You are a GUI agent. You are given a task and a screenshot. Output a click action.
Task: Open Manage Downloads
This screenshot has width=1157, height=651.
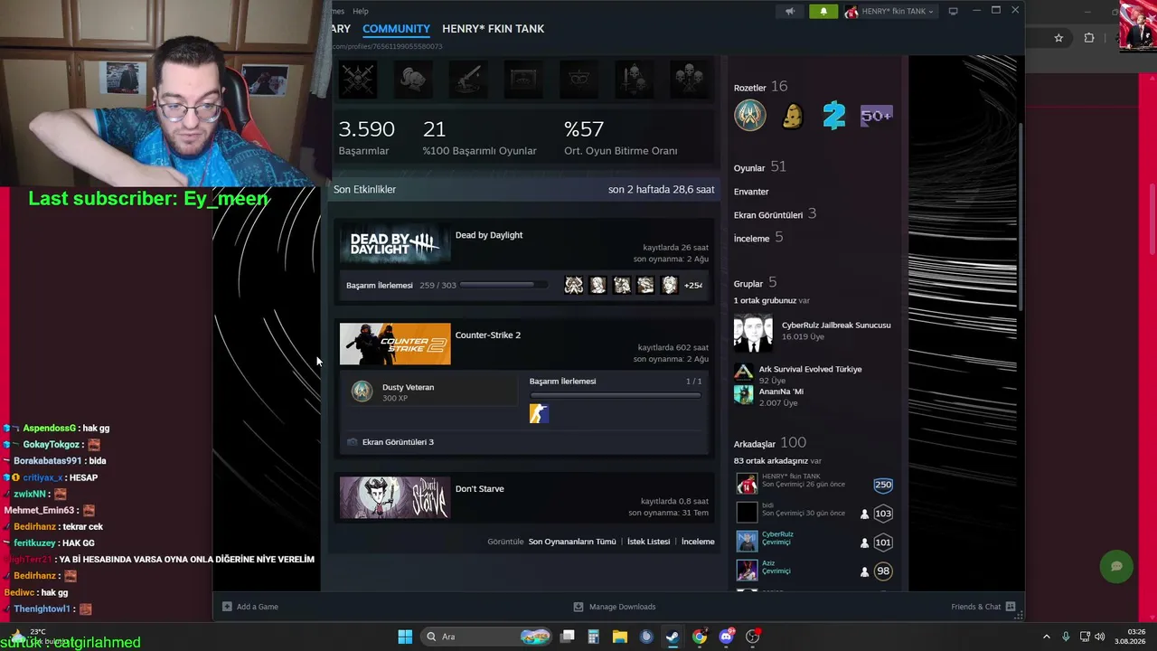tap(615, 607)
